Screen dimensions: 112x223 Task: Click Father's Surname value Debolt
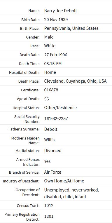(x=51, y=129)
